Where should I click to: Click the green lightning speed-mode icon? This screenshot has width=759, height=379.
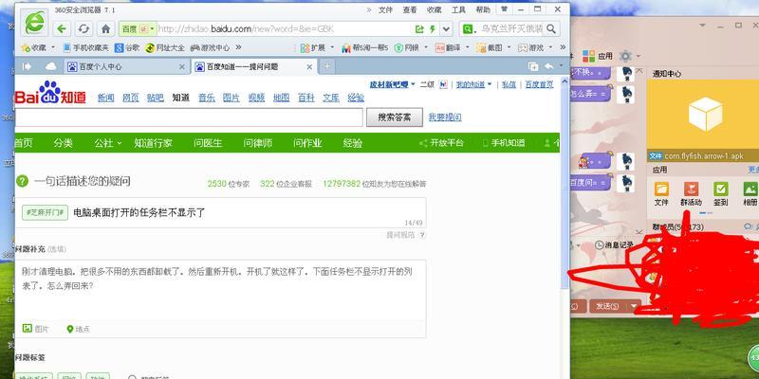pyautogui.click(x=433, y=29)
